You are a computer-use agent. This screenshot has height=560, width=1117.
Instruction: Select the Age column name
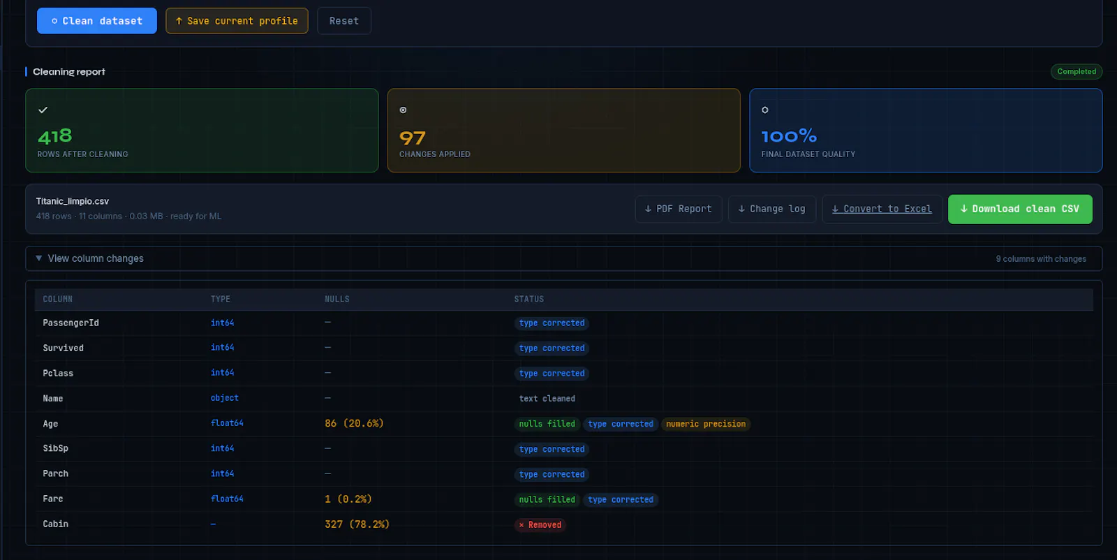pos(50,424)
